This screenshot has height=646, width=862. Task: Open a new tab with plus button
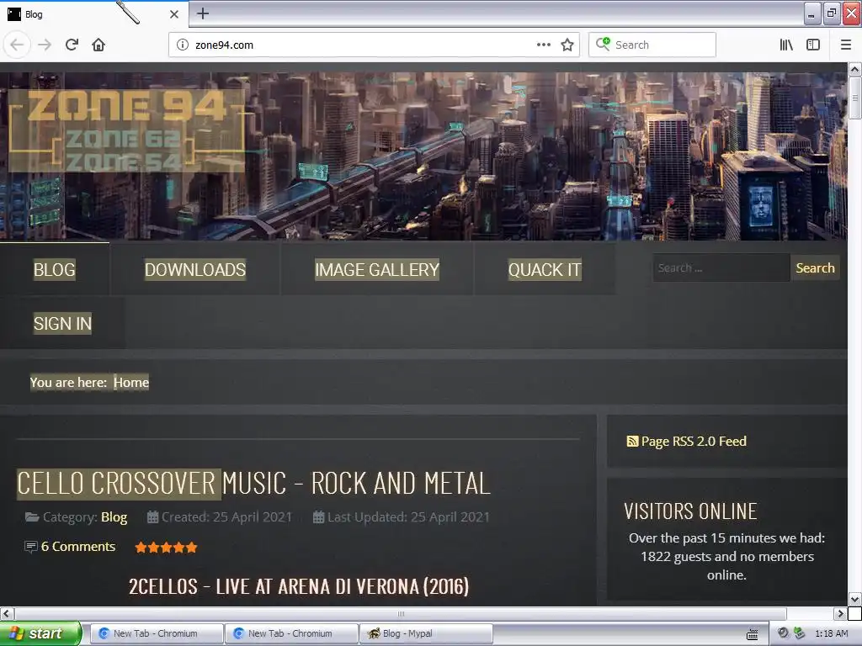pyautogui.click(x=203, y=13)
